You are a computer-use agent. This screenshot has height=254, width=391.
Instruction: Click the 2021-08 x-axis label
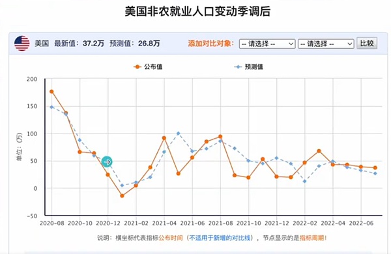[220, 223]
